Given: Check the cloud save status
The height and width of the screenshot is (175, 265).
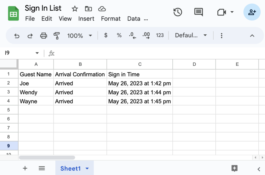Looking at the screenshot, I should (102, 8).
